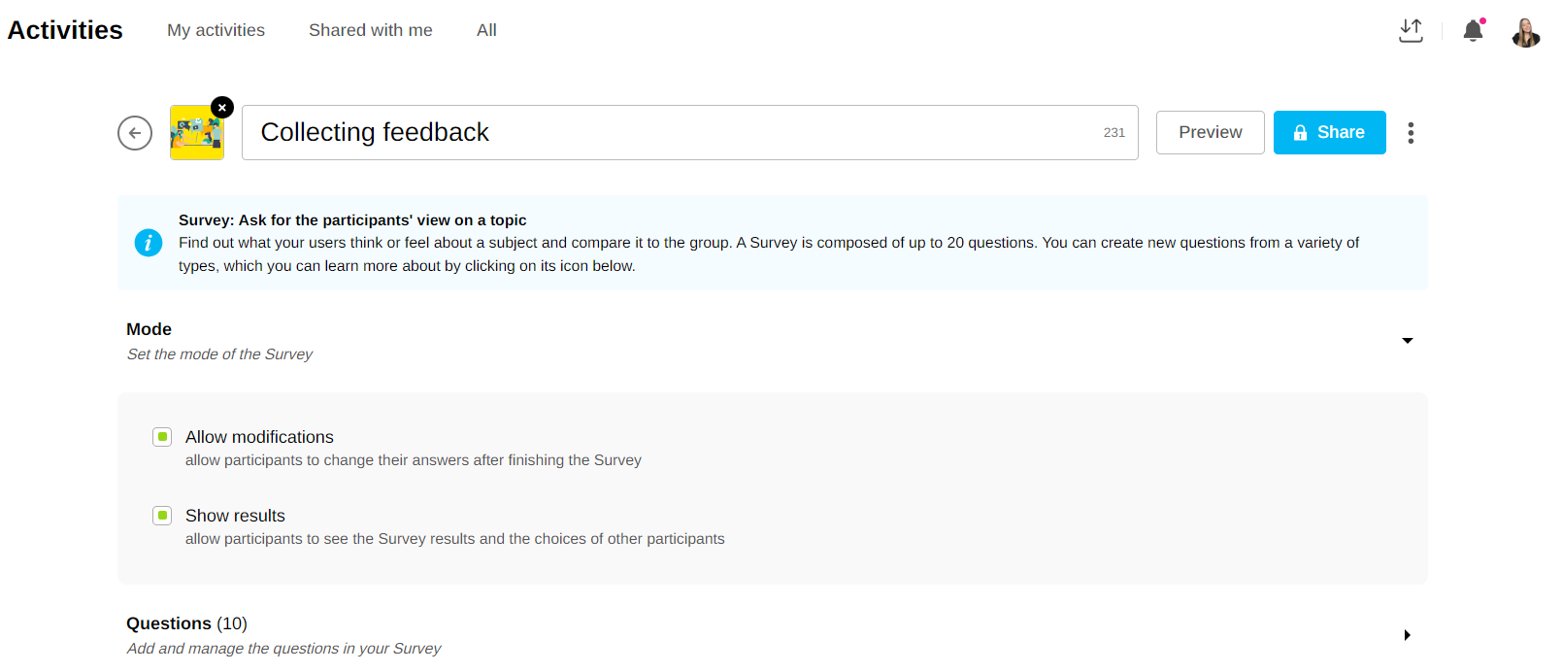1562x672 pixels.
Task: Click the blue info icon
Action: 149,243
